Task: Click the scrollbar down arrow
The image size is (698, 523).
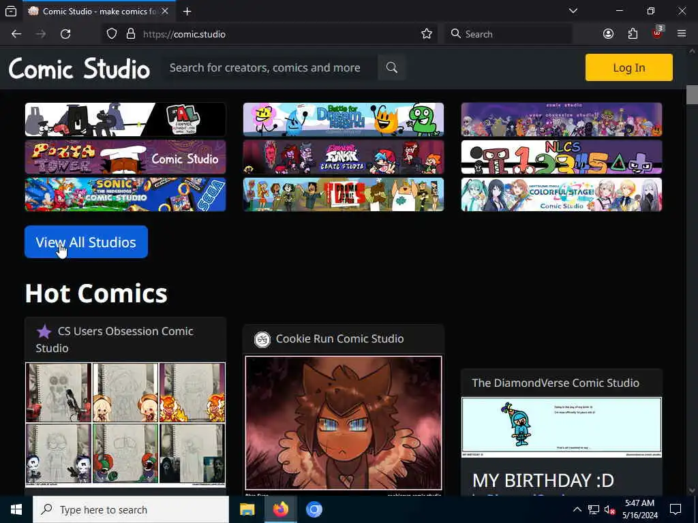Action: [x=692, y=490]
